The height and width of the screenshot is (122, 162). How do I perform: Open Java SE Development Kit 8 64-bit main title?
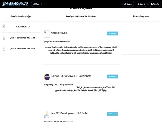[x=69, y=113]
